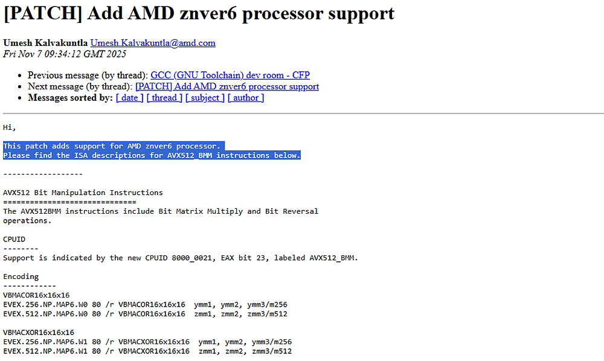Screen dimensions: 604x361
Task: Click the "CPUID" section heading text
Action: [x=14, y=239]
